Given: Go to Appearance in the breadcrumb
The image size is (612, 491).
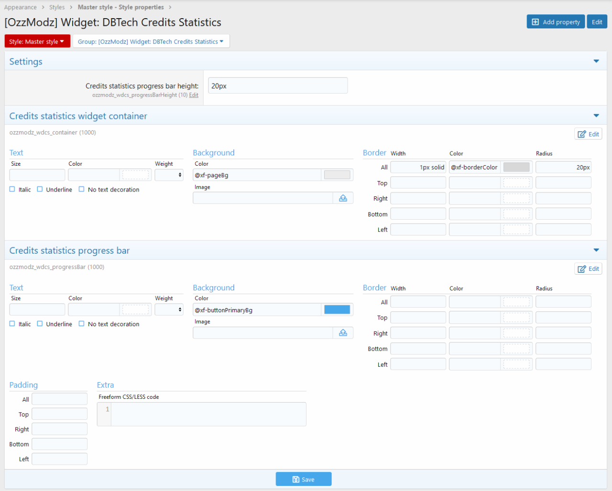Looking at the screenshot, I should [x=21, y=7].
